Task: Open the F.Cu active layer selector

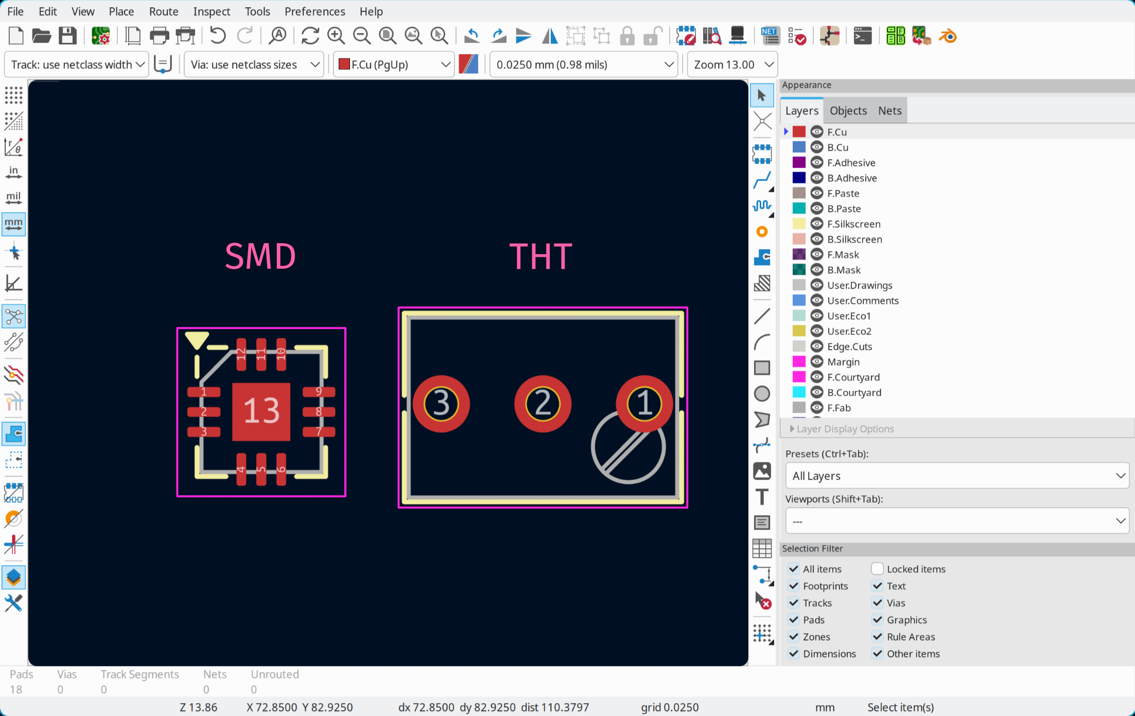Action: [394, 65]
